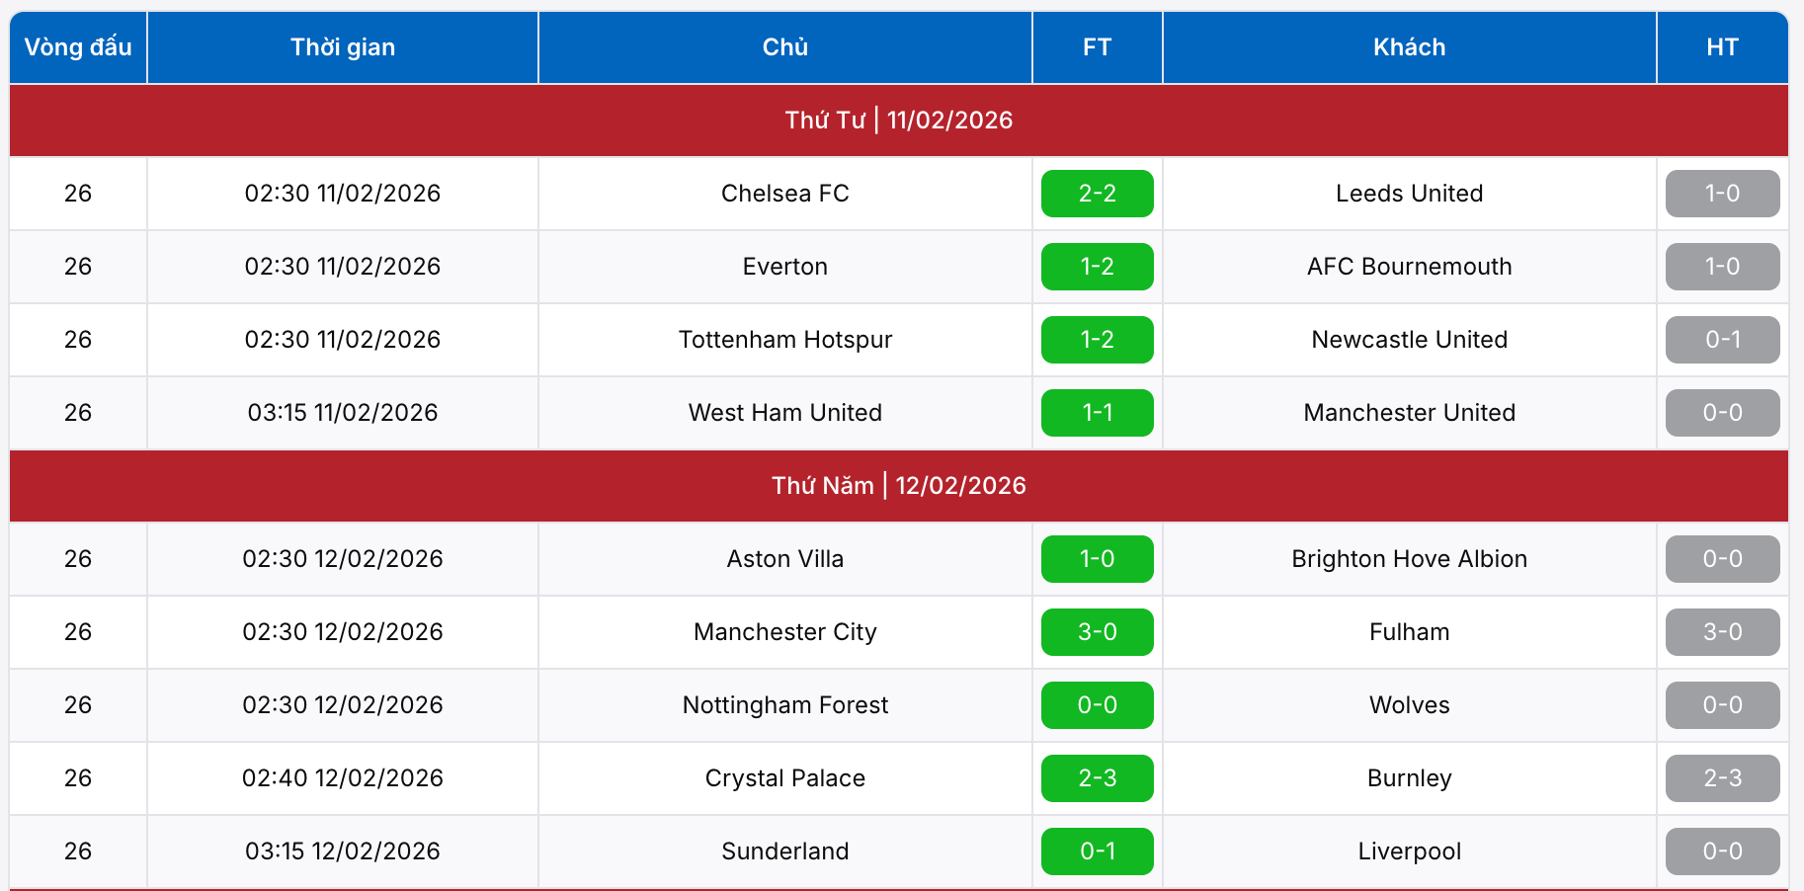Image resolution: width=1804 pixels, height=891 pixels.
Task: Click the Chelsea FC 2-2 full-time score
Action: tap(1097, 194)
